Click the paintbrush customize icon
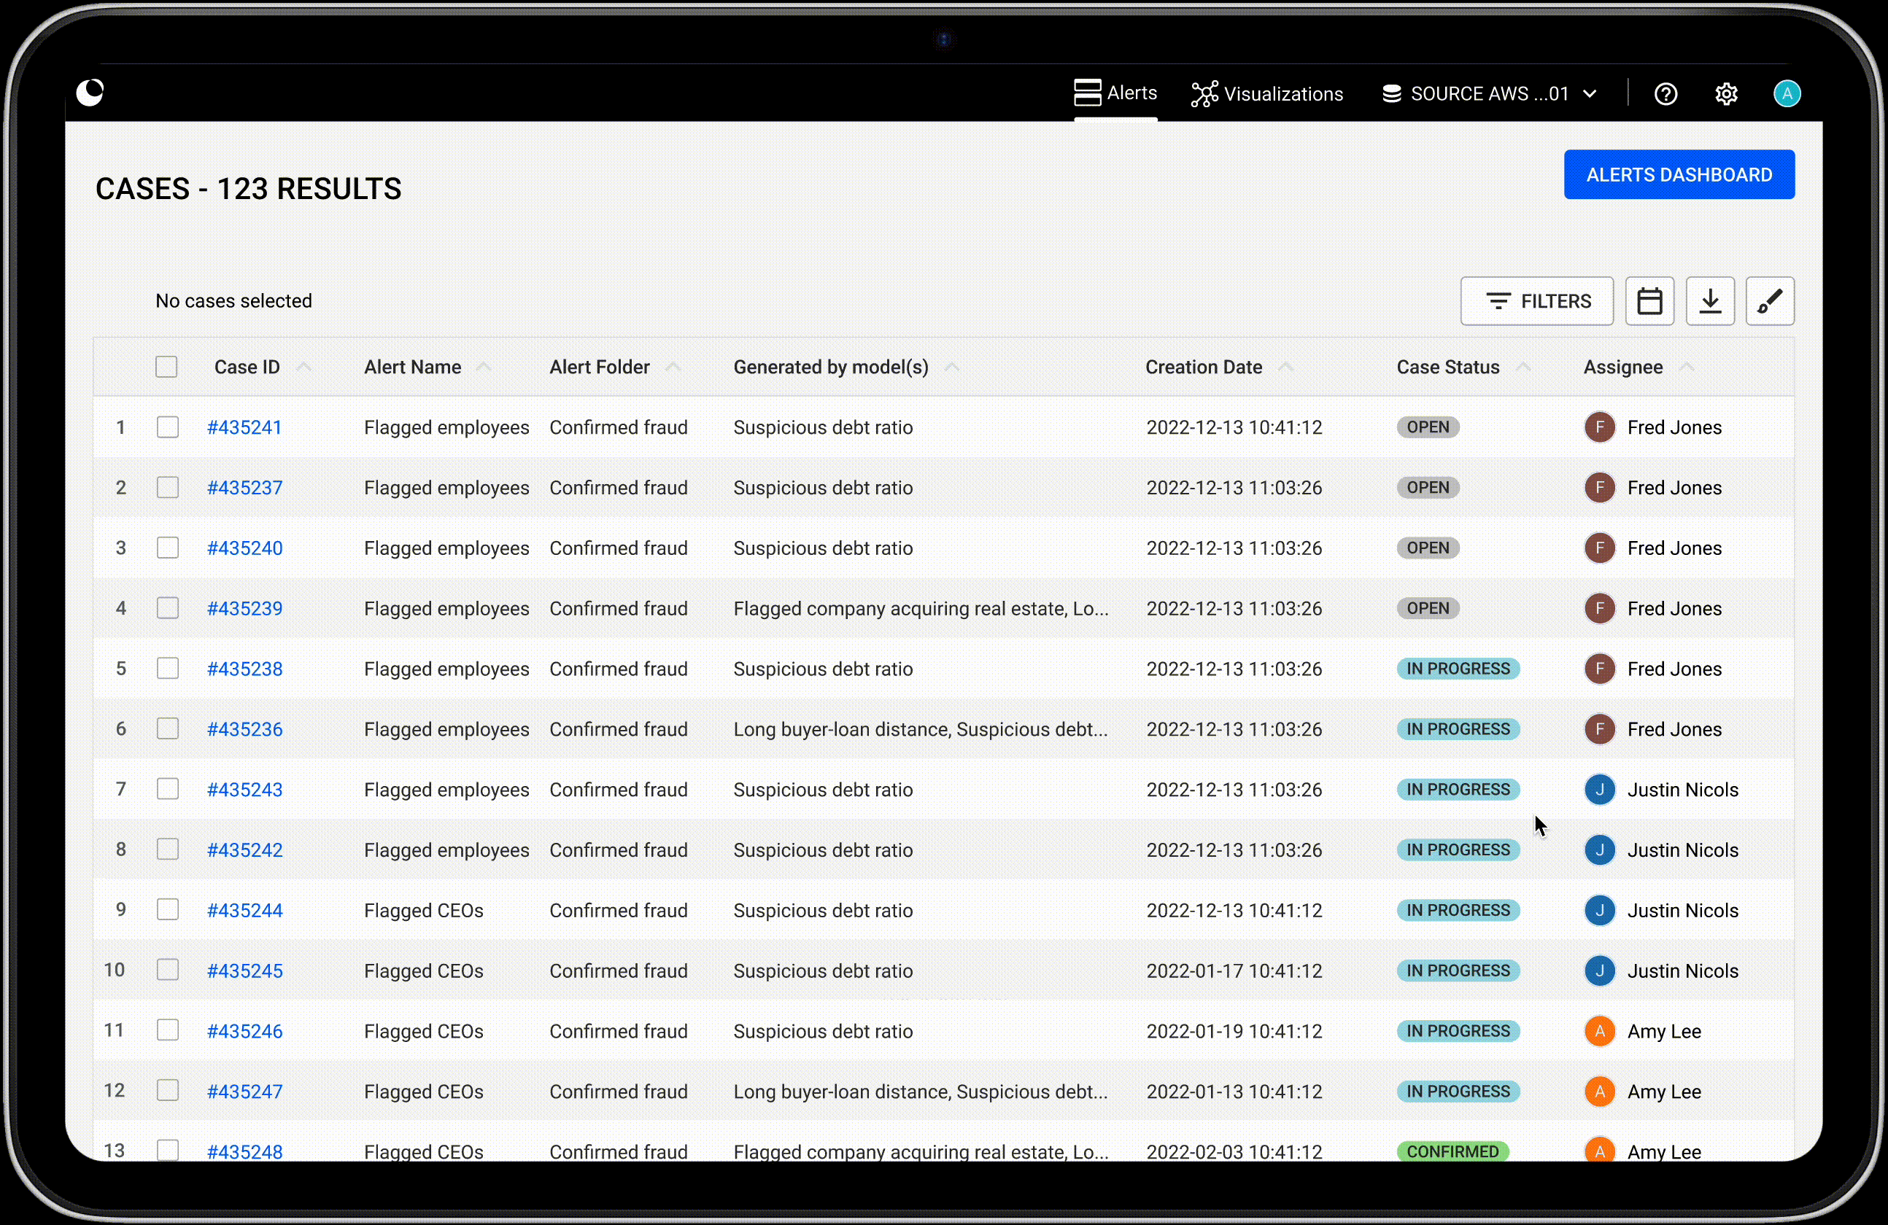Viewport: 1888px width, 1225px height. [1770, 301]
